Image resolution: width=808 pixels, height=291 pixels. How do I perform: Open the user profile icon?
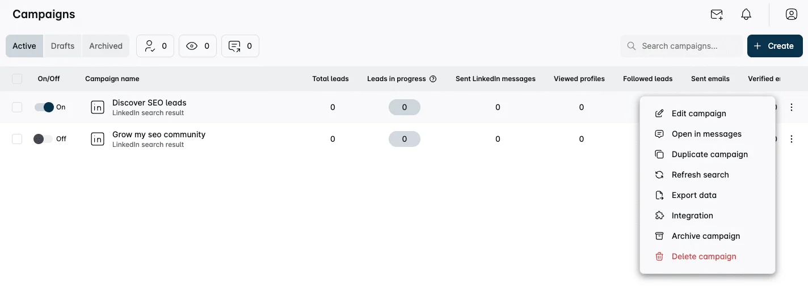792,15
